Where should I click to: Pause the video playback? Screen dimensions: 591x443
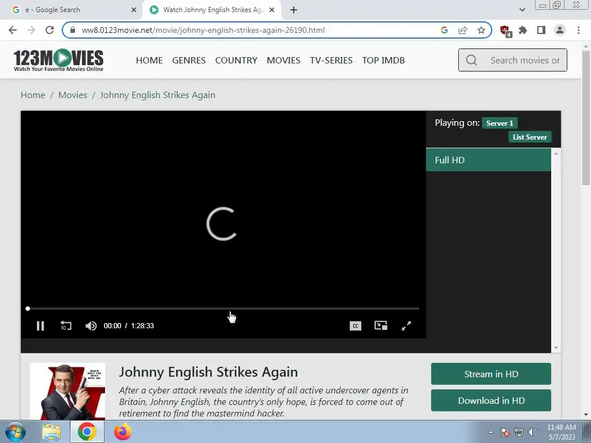[40, 326]
